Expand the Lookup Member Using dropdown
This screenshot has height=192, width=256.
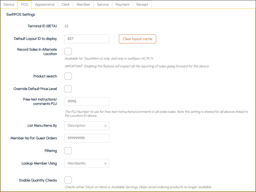(x=87, y=163)
